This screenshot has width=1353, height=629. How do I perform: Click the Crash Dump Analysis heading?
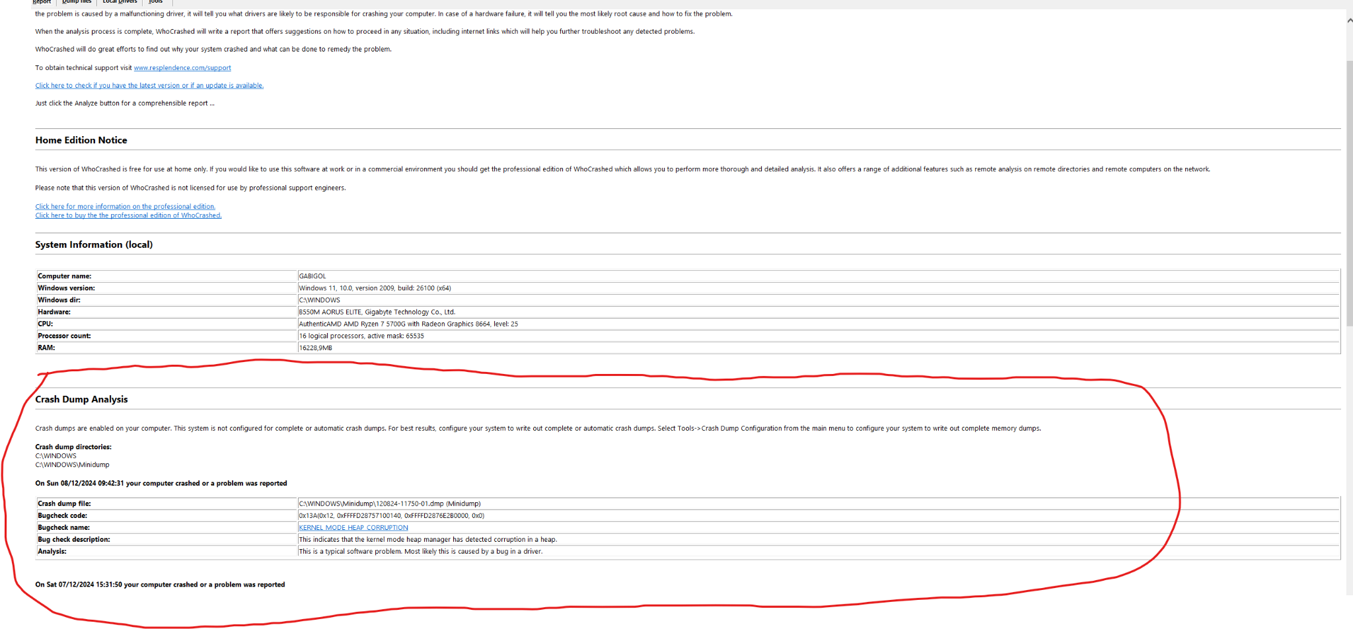pyautogui.click(x=81, y=399)
